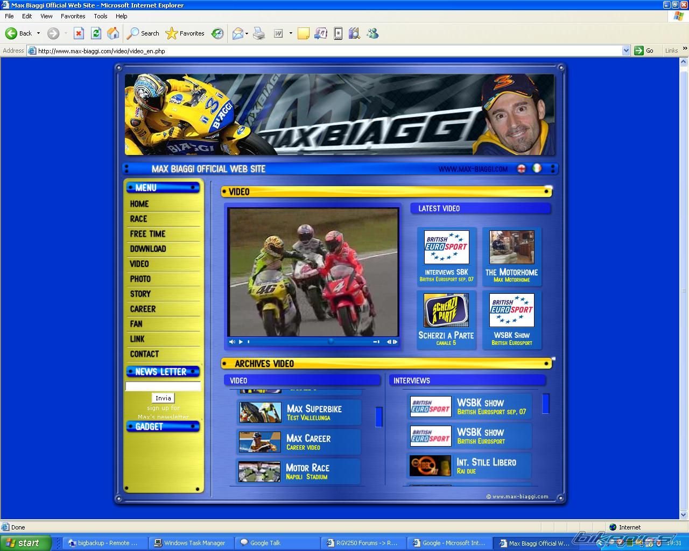Open the Max Superbike Test Vallelunga video
This screenshot has height=551, width=689.
coord(299,412)
